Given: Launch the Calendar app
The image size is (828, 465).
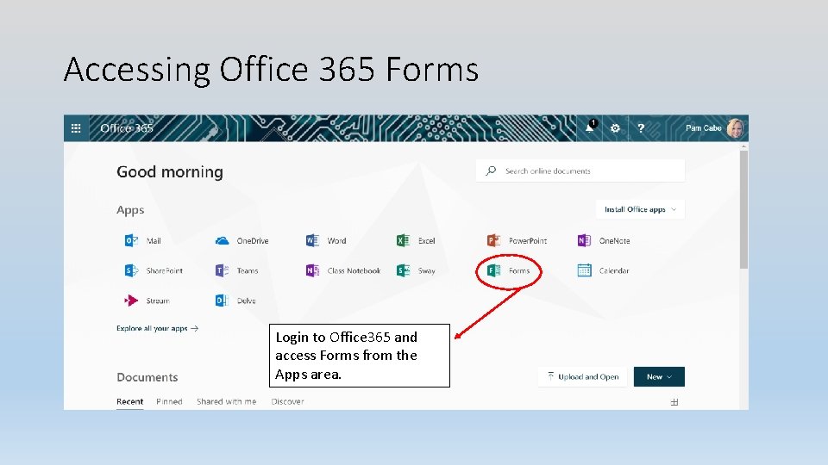Looking at the screenshot, I should [x=603, y=270].
